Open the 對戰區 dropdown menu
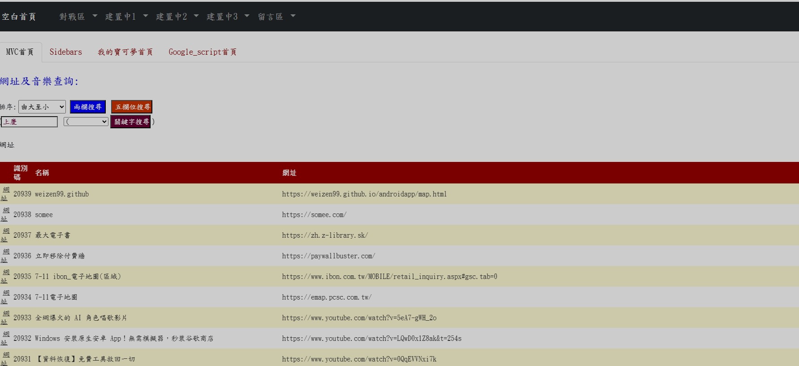Screen dimensions: 799x366 coord(78,17)
